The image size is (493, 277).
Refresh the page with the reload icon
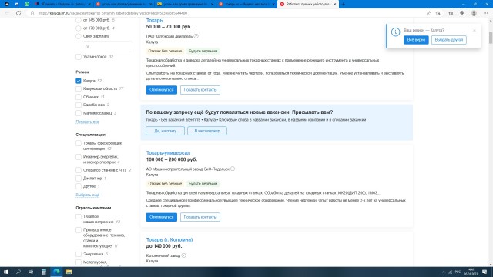(18, 13)
